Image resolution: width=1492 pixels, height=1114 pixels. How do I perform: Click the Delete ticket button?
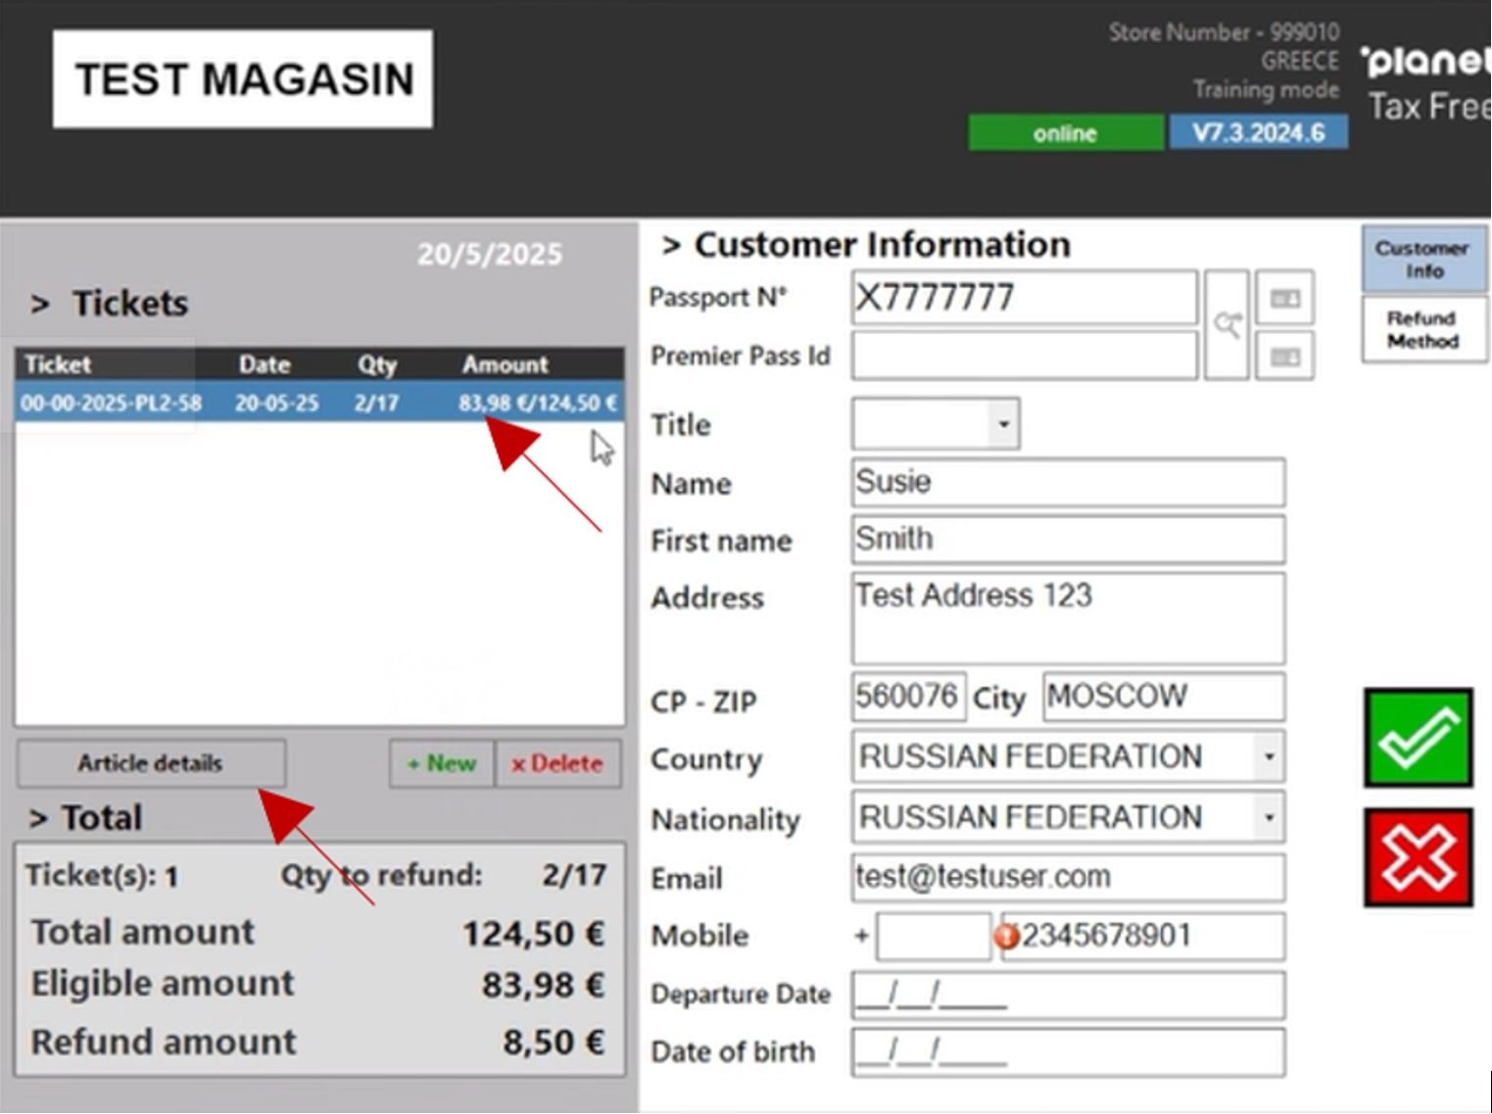(x=557, y=764)
